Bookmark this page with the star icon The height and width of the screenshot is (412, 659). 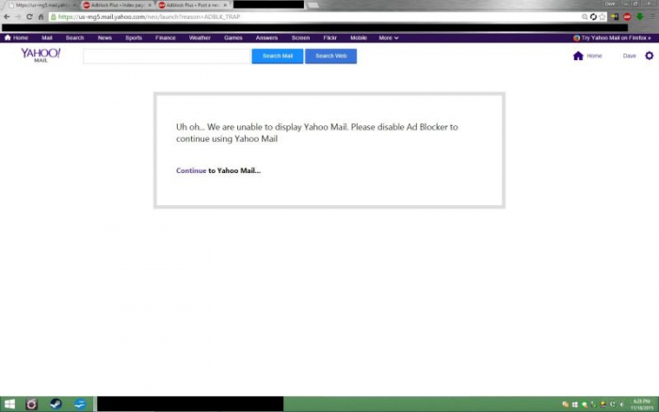[x=603, y=17]
